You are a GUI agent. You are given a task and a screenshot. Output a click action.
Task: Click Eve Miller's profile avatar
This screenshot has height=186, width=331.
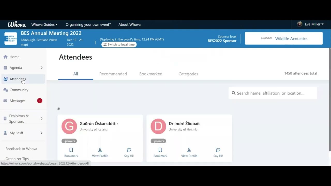300,24
